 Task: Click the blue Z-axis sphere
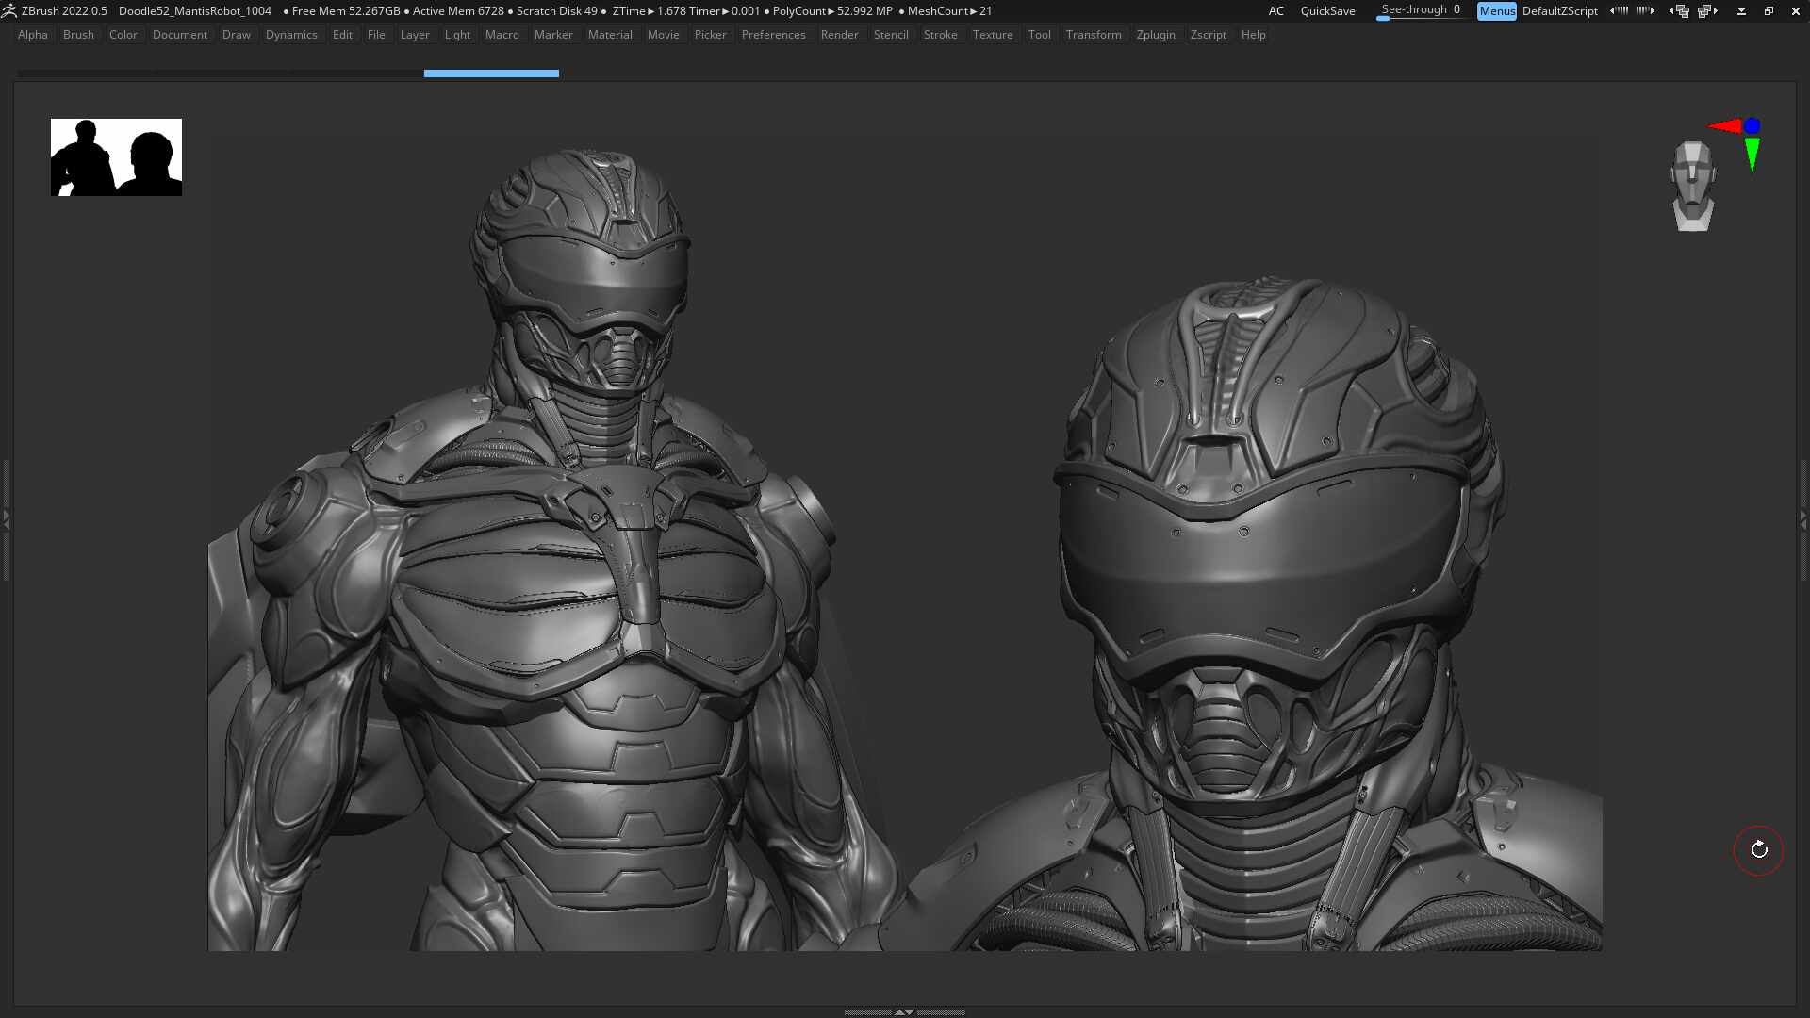[x=1752, y=125]
